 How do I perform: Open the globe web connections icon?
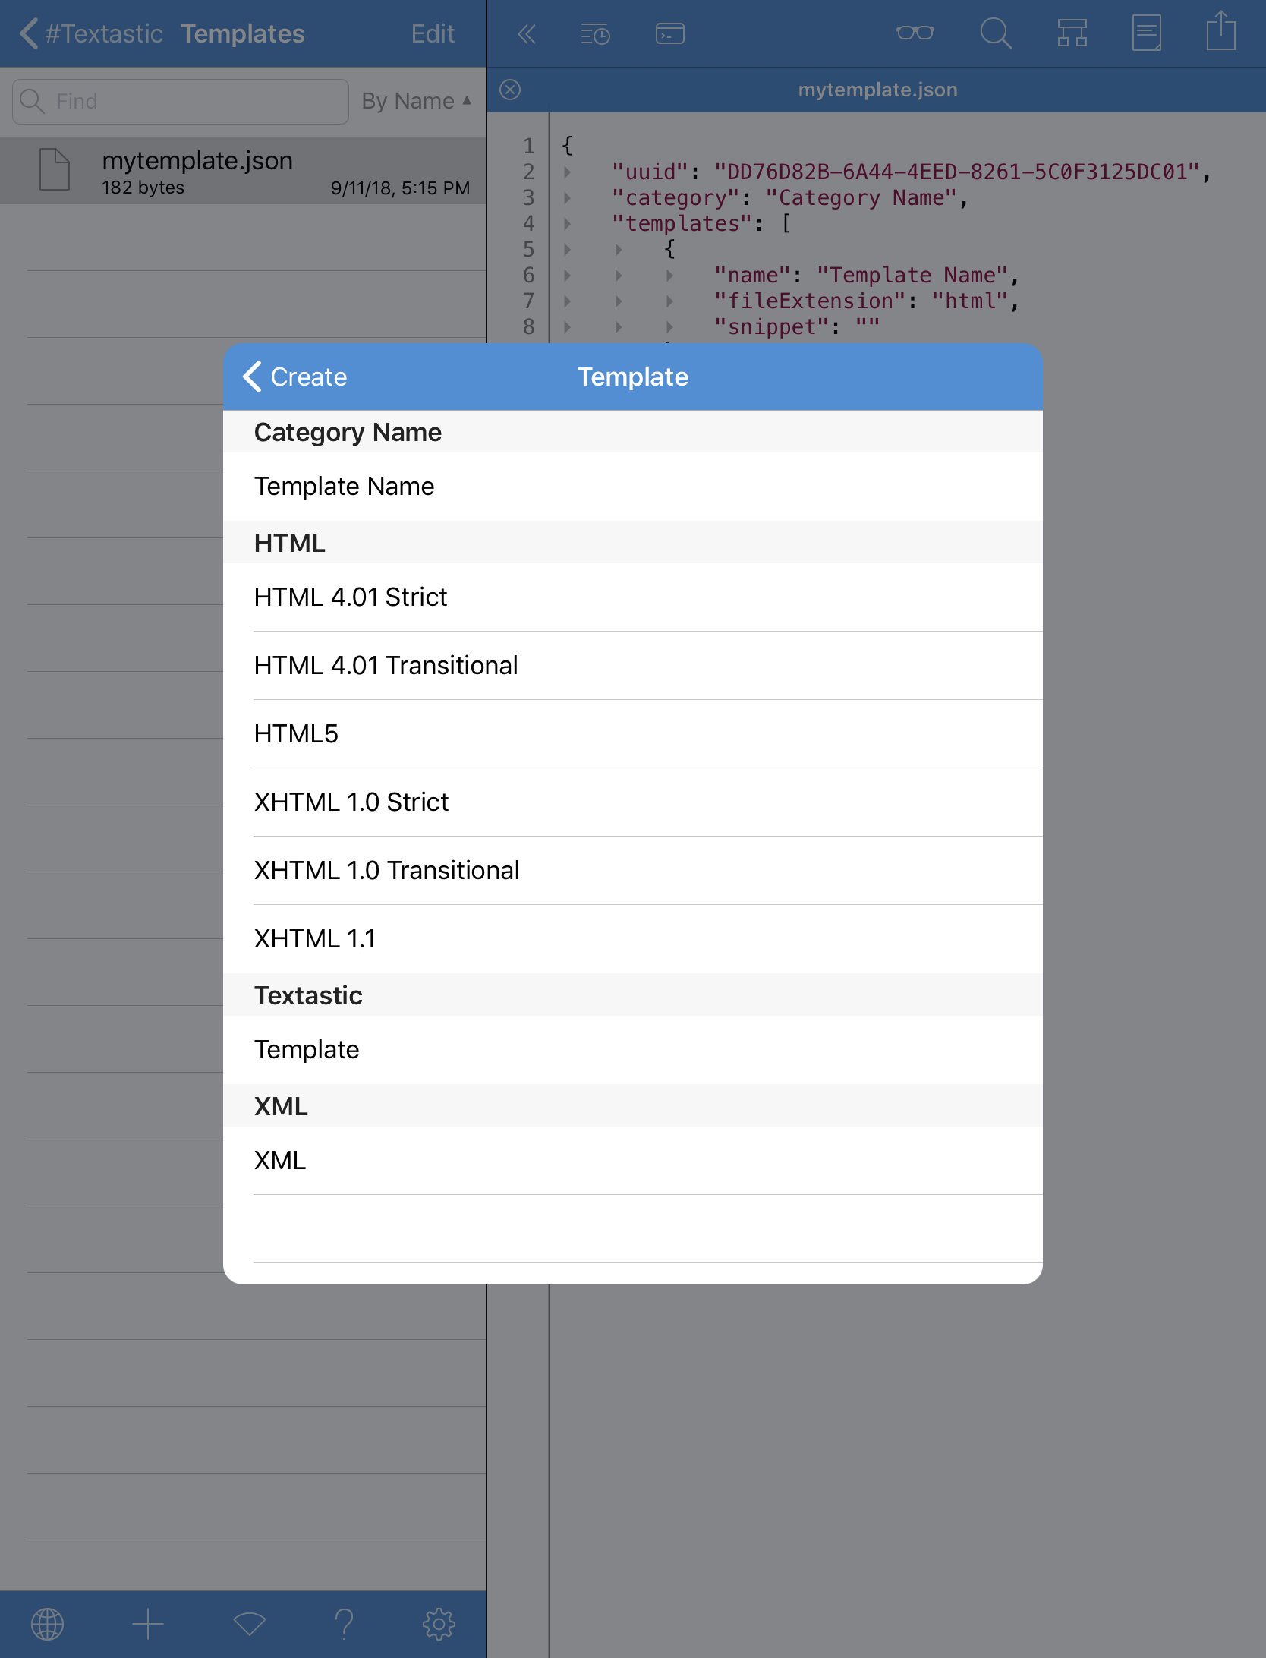tap(47, 1625)
